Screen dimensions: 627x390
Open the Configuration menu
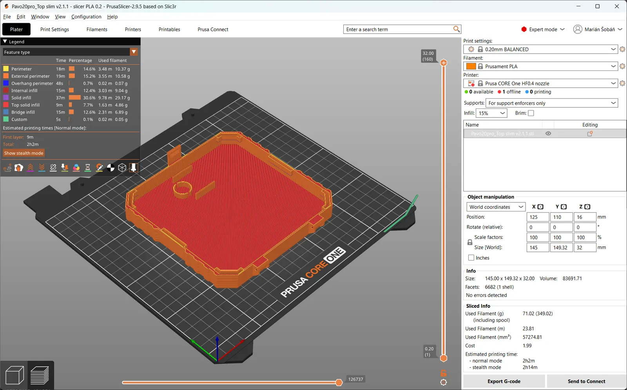[86, 17]
